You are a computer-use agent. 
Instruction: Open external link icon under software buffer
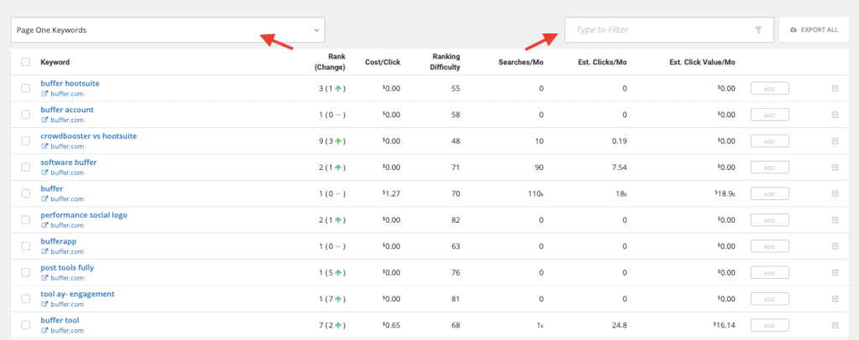point(44,173)
